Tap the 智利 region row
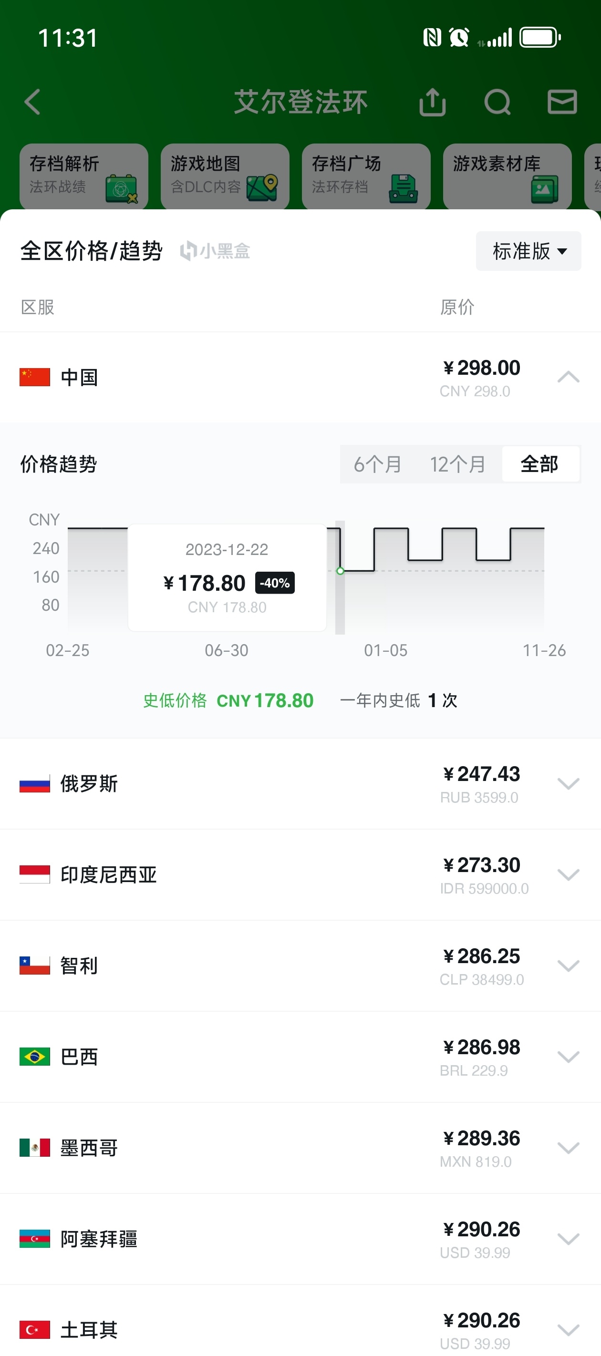The image size is (601, 1356). pos(300,966)
